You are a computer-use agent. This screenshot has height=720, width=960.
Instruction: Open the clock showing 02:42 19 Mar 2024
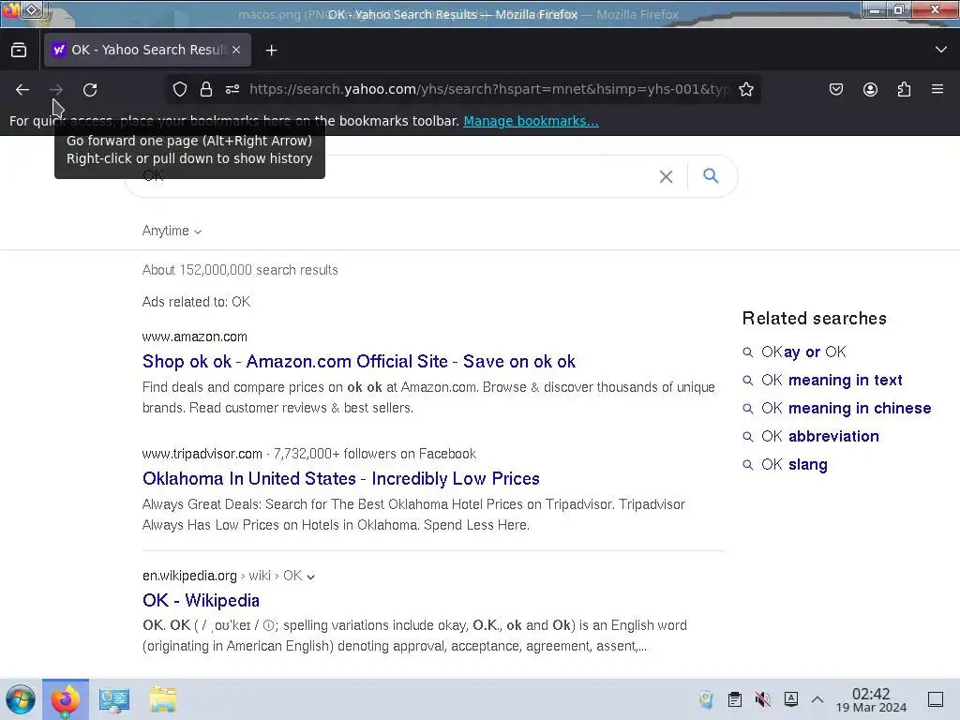[x=871, y=699]
